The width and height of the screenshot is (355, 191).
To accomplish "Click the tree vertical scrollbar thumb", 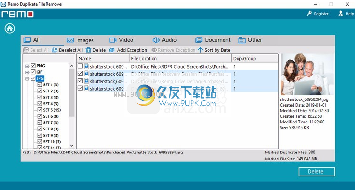I will 72,92.
